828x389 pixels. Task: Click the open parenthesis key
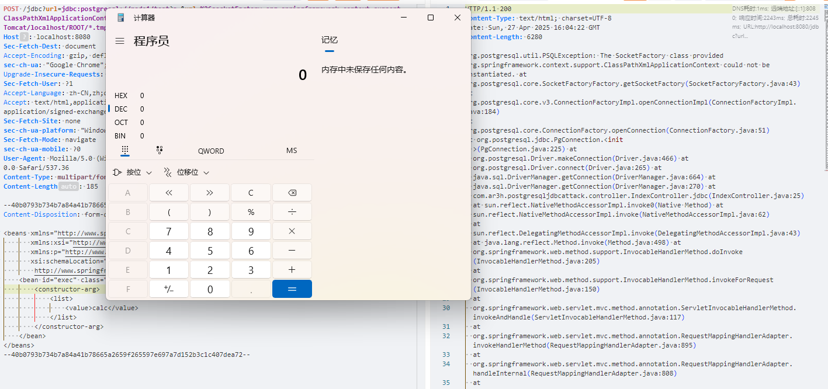point(169,212)
